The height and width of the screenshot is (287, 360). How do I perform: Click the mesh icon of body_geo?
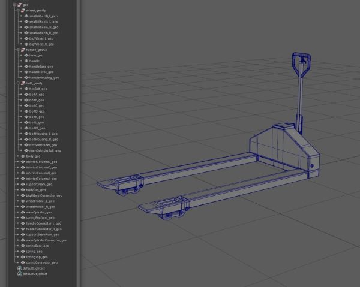click(23, 156)
